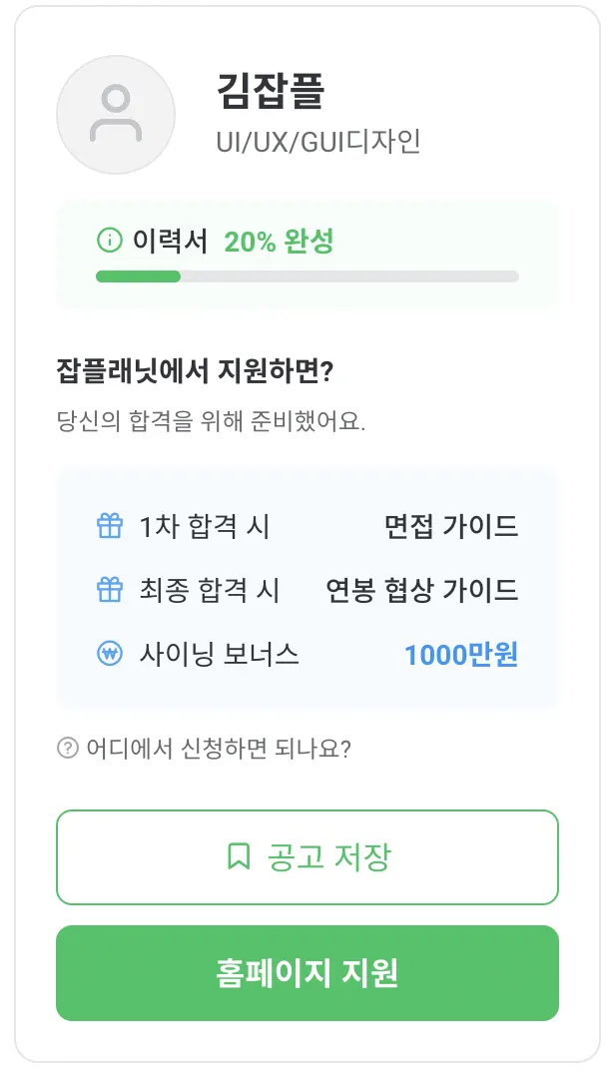Click the bookmark icon in 공고 저장

click(x=239, y=856)
